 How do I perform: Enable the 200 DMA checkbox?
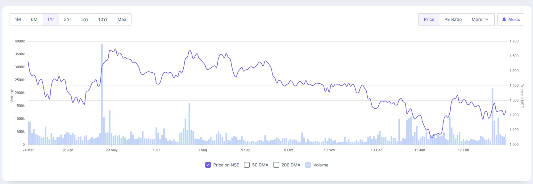276,165
